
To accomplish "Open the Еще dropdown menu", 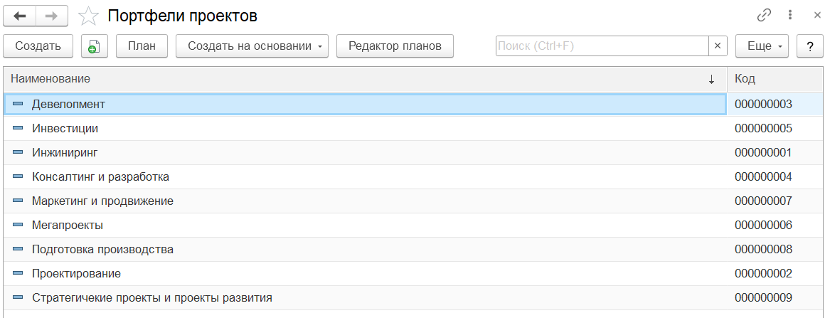I will pos(762,46).
